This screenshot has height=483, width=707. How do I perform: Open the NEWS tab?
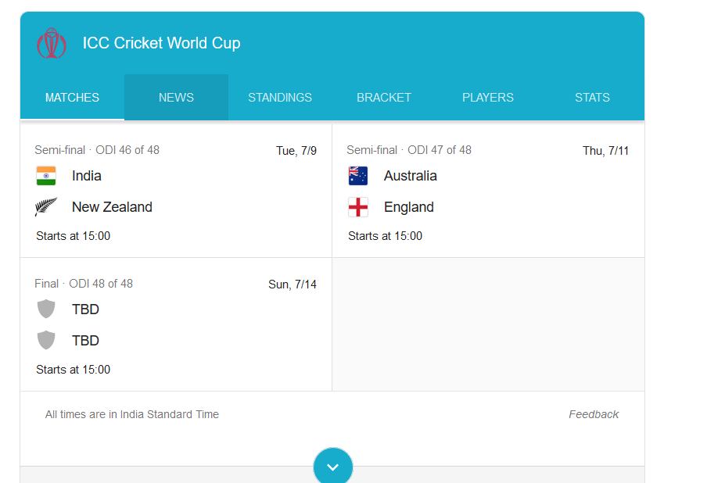click(176, 98)
